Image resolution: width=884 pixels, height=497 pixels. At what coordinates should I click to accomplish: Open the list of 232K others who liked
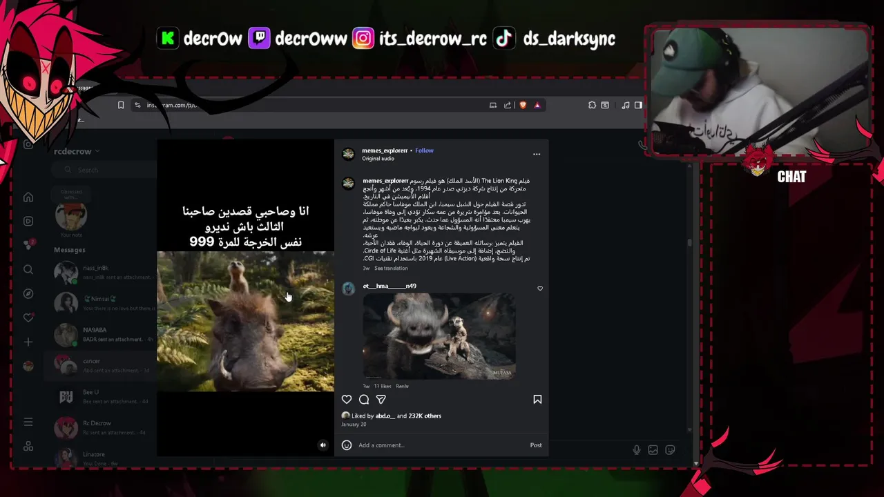[x=424, y=416]
